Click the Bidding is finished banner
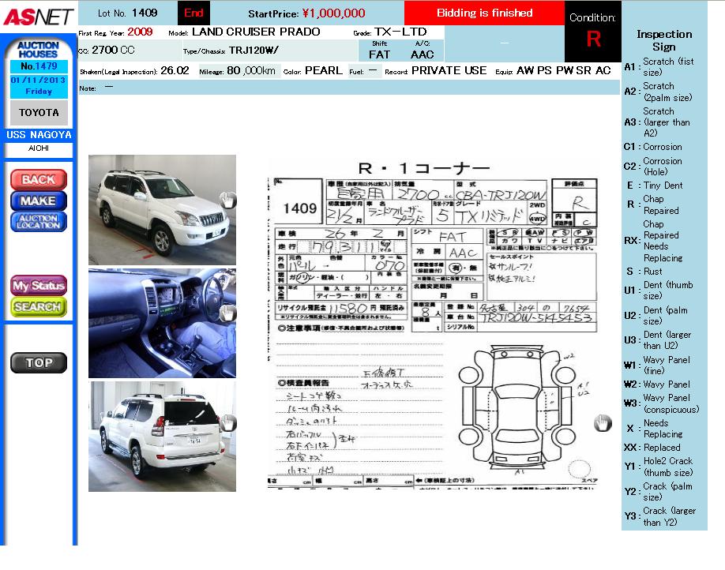 [x=484, y=13]
